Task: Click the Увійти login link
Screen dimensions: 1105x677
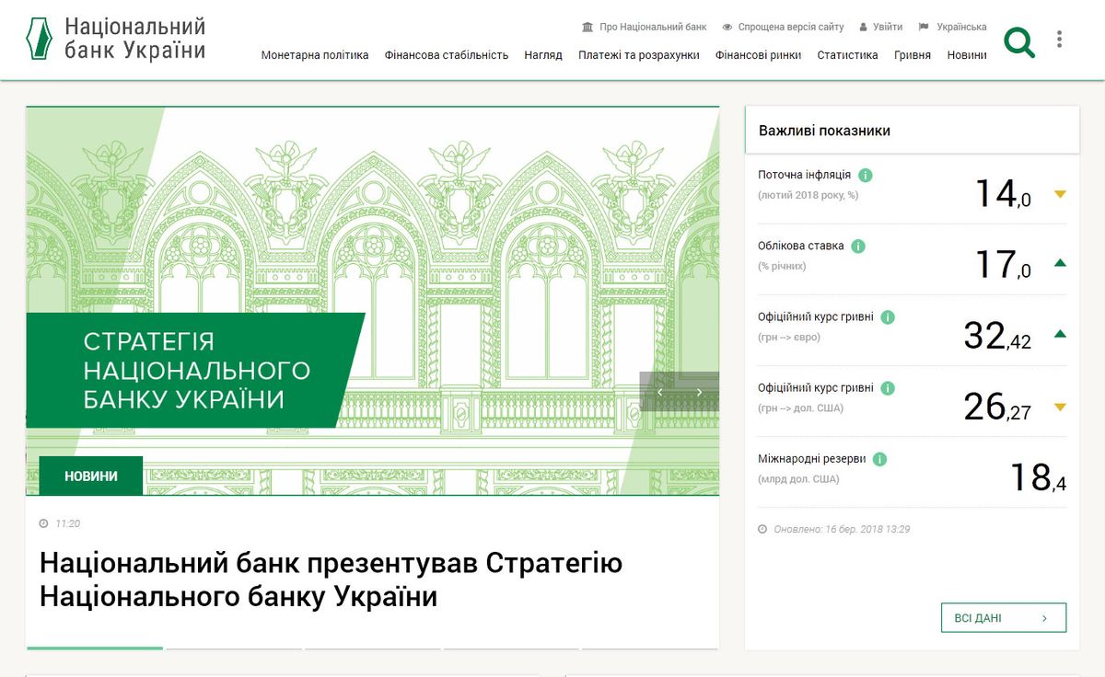Action: (888, 28)
